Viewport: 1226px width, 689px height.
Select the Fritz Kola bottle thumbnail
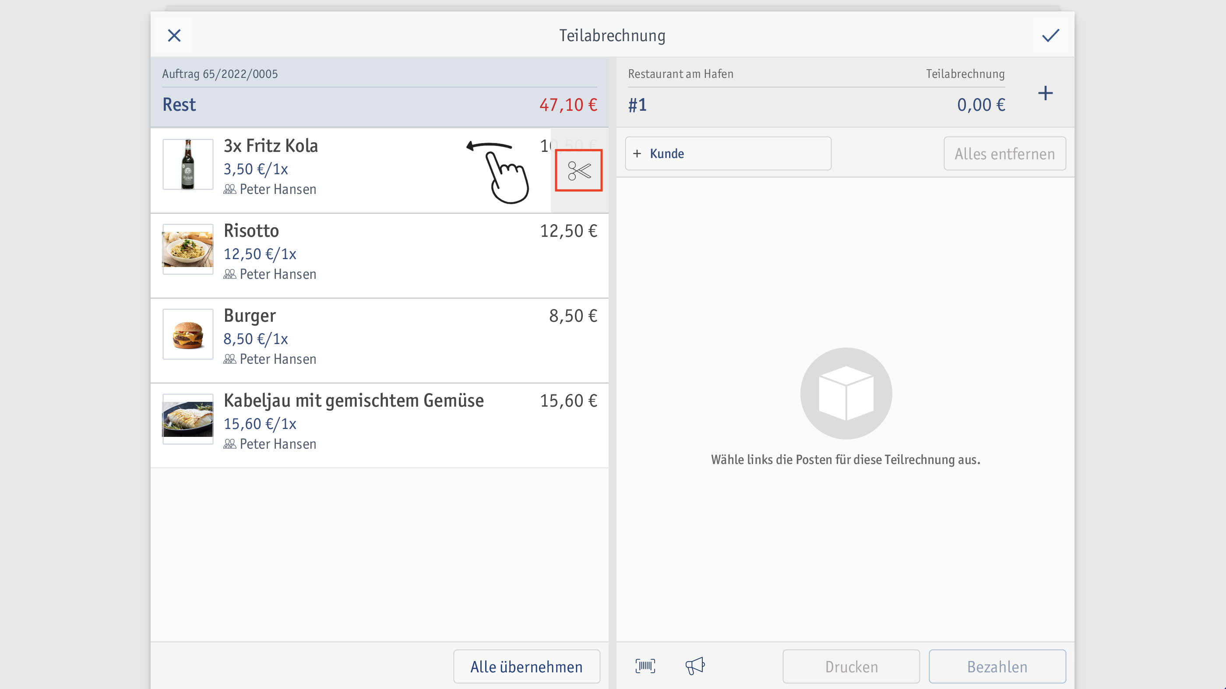[188, 164]
